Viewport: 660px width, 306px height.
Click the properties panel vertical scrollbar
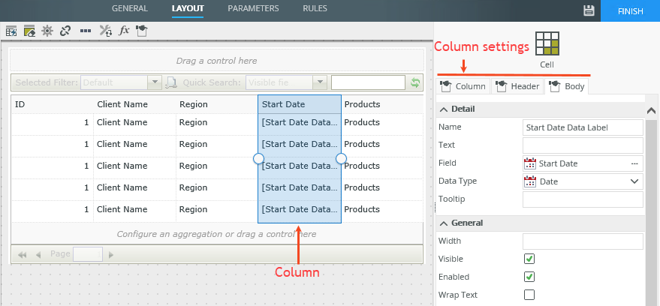coord(652,202)
